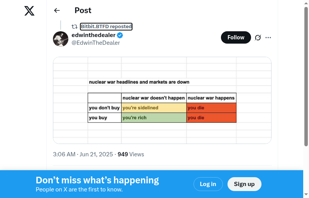Click the 3:06 AM Jun 21, 2025 timestamp
Viewport: 309px width, 198px height.
point(83,154)
